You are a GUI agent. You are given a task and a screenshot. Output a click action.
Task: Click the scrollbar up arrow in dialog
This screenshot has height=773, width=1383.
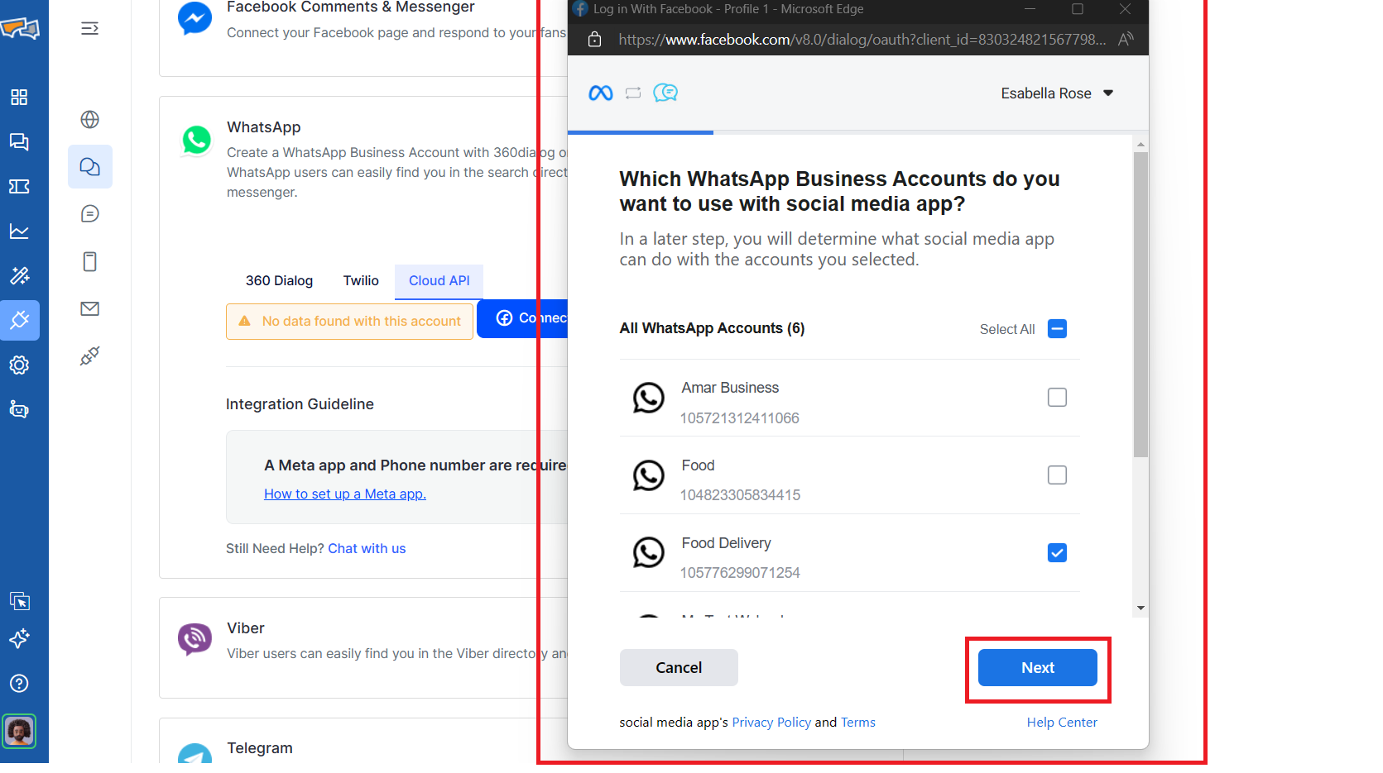point(1140,144)
